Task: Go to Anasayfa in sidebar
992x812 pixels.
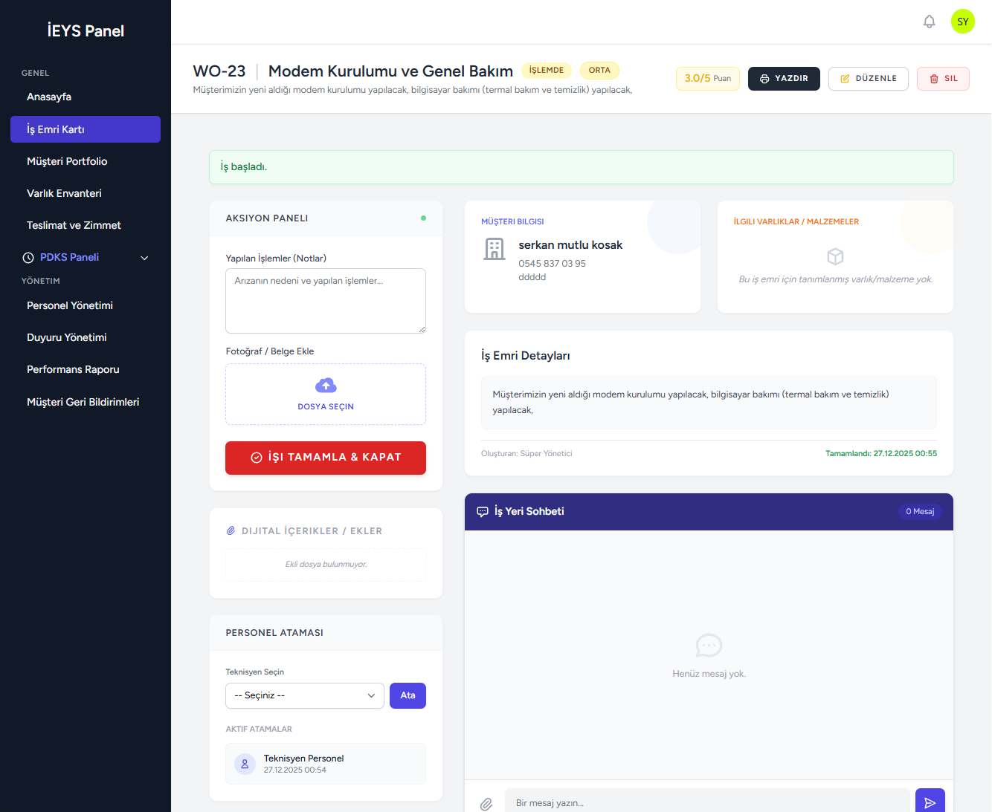Action: [49, 97]
